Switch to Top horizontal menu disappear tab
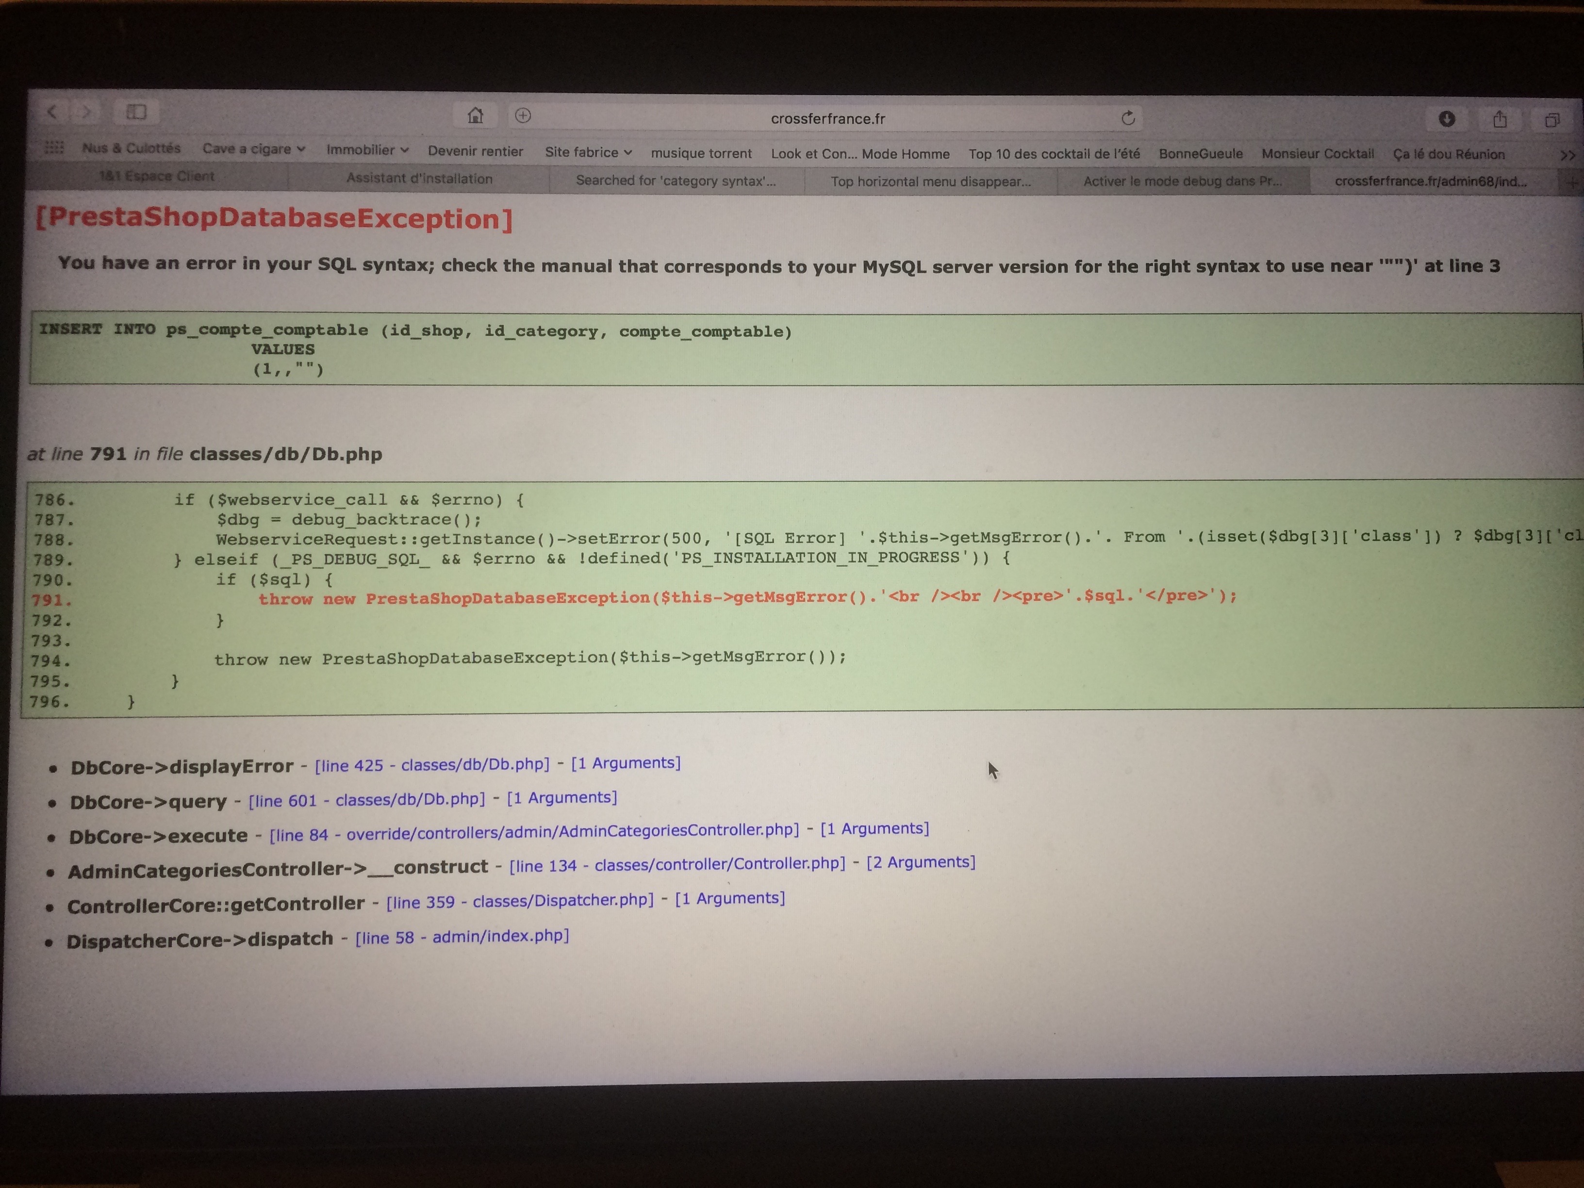 pos(930,181)
